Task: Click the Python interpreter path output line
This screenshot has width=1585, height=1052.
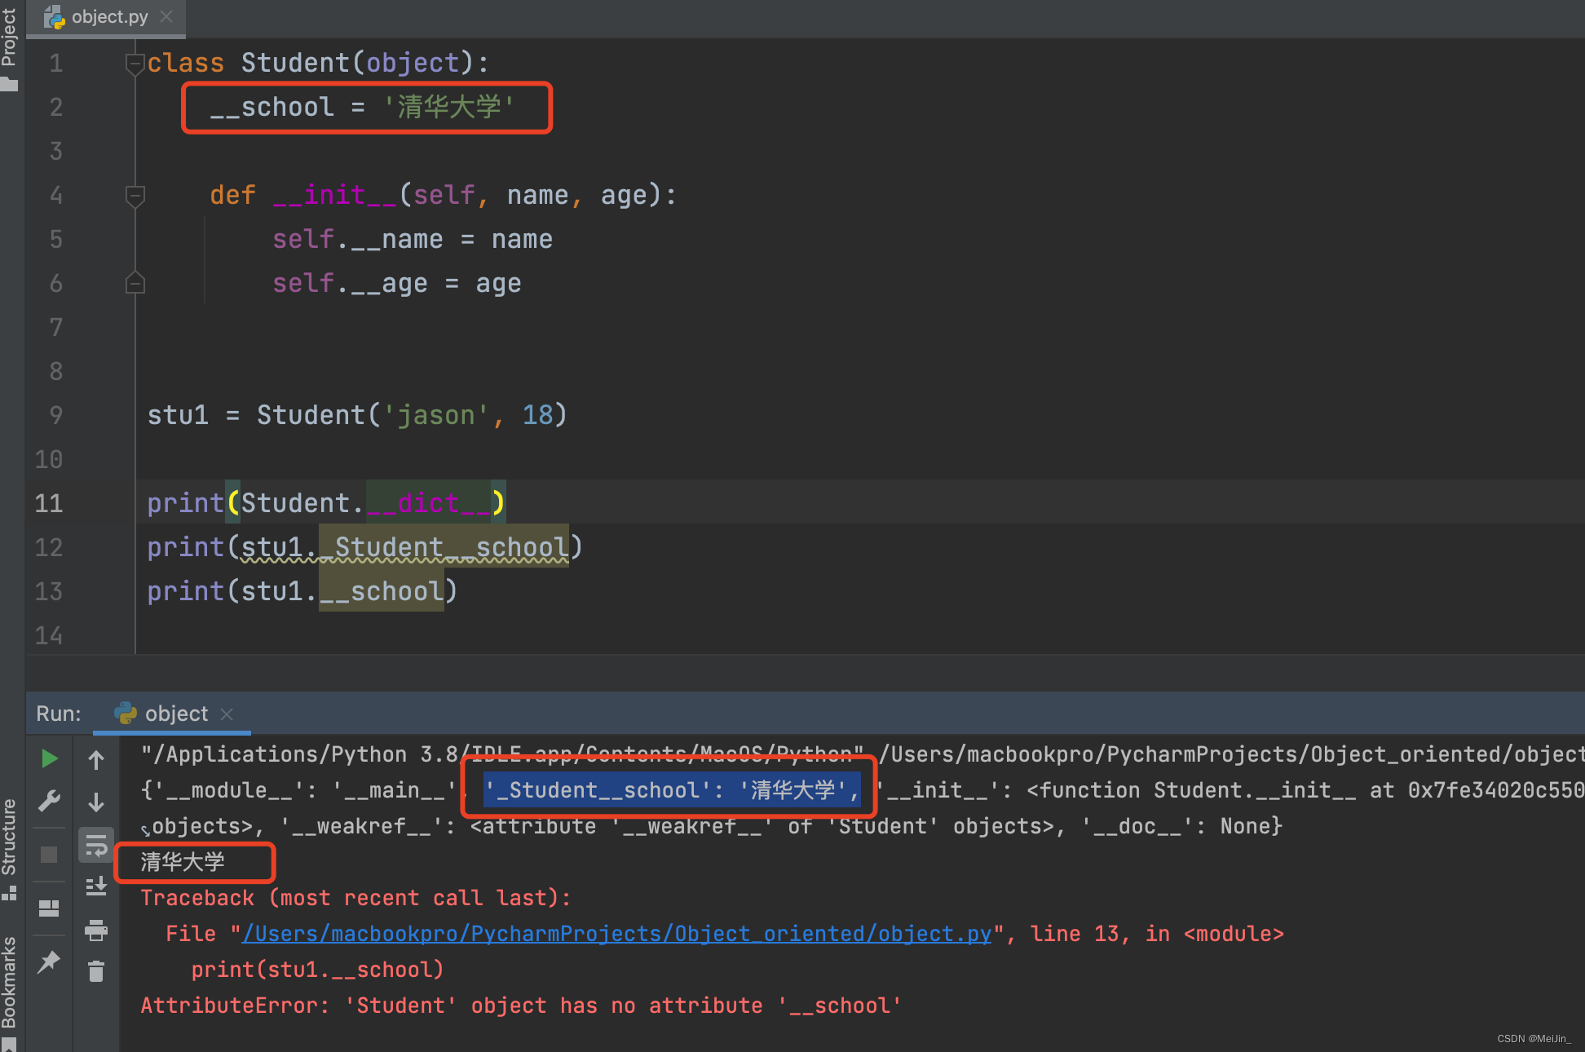Action: [x=863, y=754]
